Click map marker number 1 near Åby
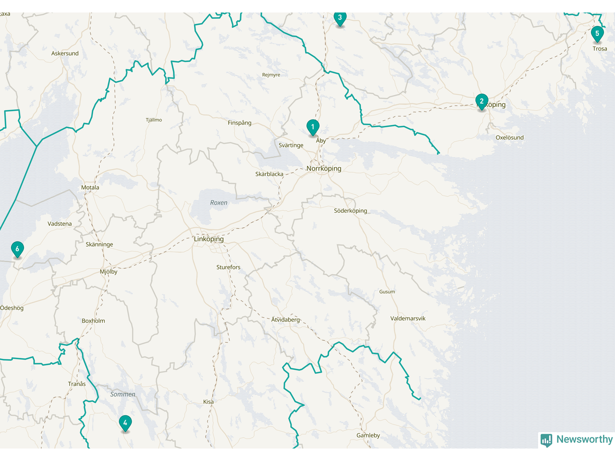 pos(312,127)
